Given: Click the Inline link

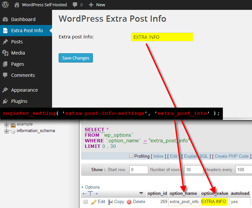Looking at the screenshot, I should [x=158, y=156].
